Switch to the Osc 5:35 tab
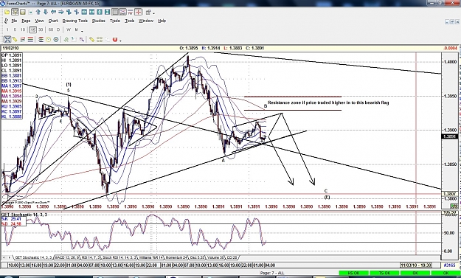 (197, 258)
